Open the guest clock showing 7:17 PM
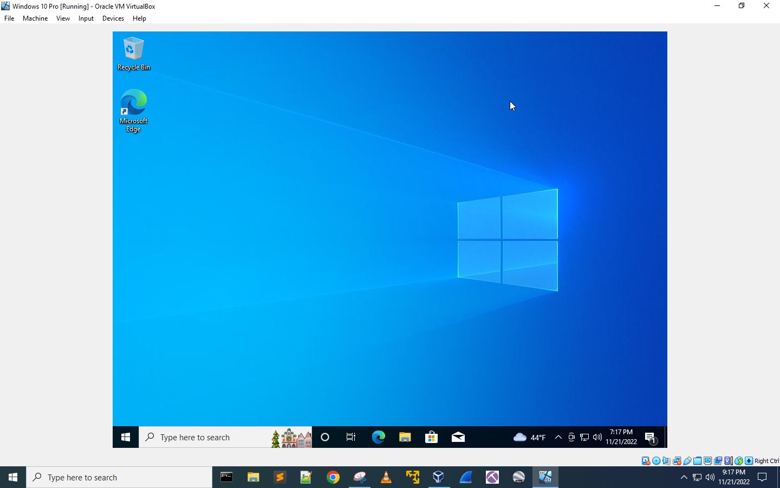Screen dimensions: 780x488 pyautogui.click(x=621, y=437)
